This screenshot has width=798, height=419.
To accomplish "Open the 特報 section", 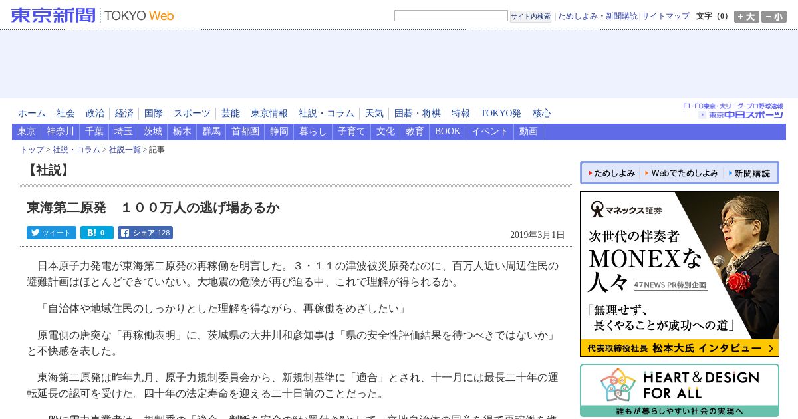I will (x=460, y=114).
